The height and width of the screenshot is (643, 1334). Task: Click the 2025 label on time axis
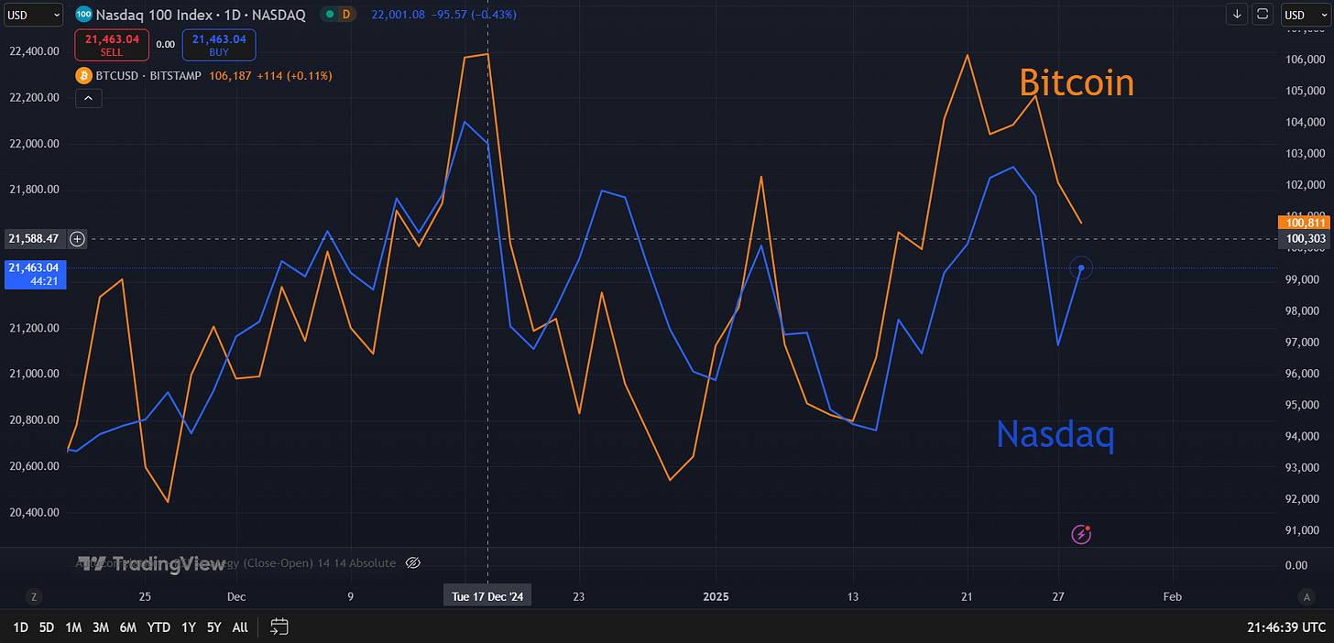point(716,596)
